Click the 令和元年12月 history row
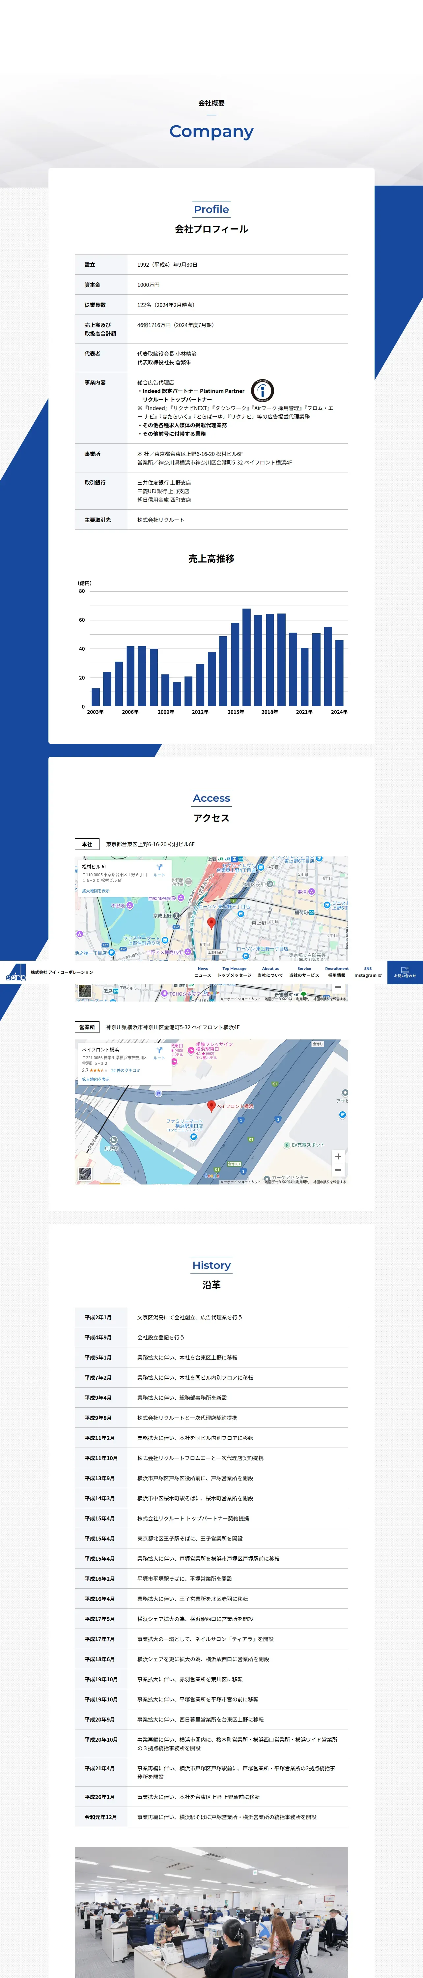This screenshot has height=1978, width=423. coord(211,1817)
